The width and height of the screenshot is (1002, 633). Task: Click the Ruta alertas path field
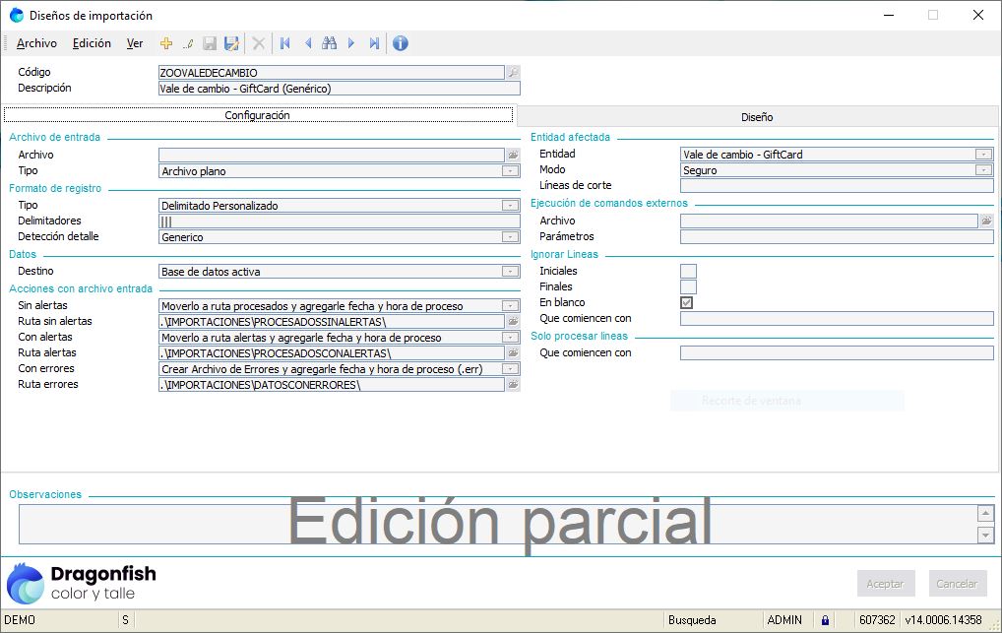pyautogui.click(x=331, y=353)
